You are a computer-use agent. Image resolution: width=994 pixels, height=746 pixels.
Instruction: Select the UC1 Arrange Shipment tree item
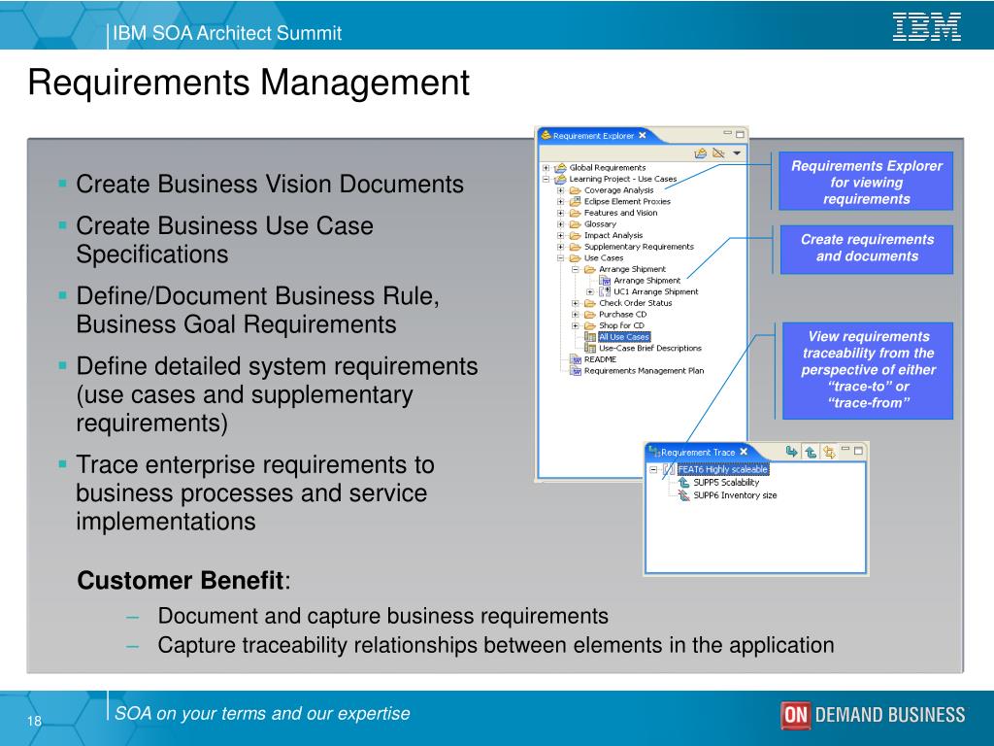[655, 291]
